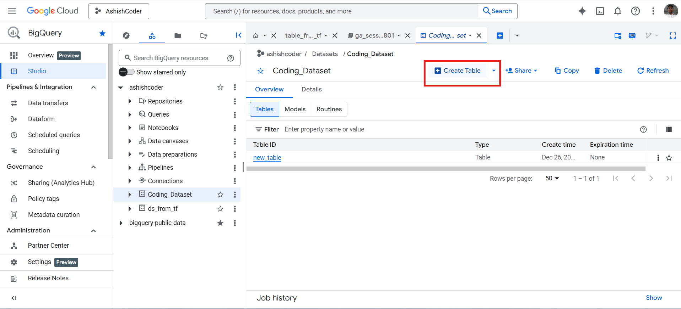The width and height of the screenshot is (681, 309).
Task: Select the compass explorer icon tab
Action: tap(126, 35)
